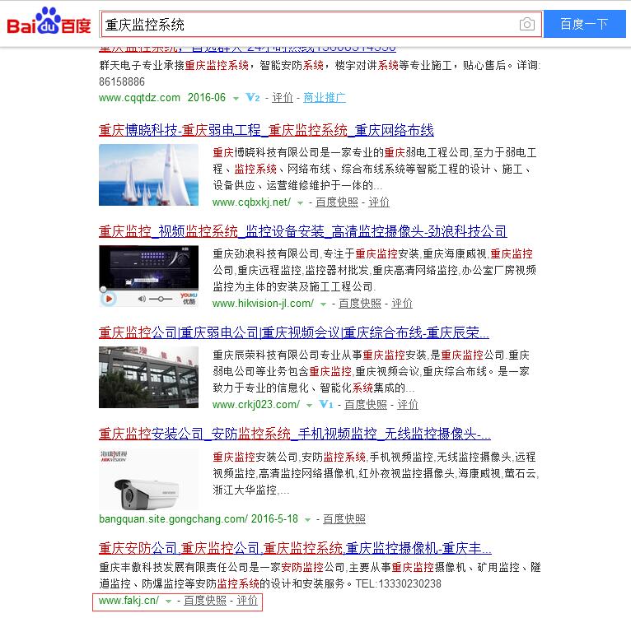The height and width of the screenshot is (618, 631).
Task: Open camera image search in search box
Action: point(527,25)
